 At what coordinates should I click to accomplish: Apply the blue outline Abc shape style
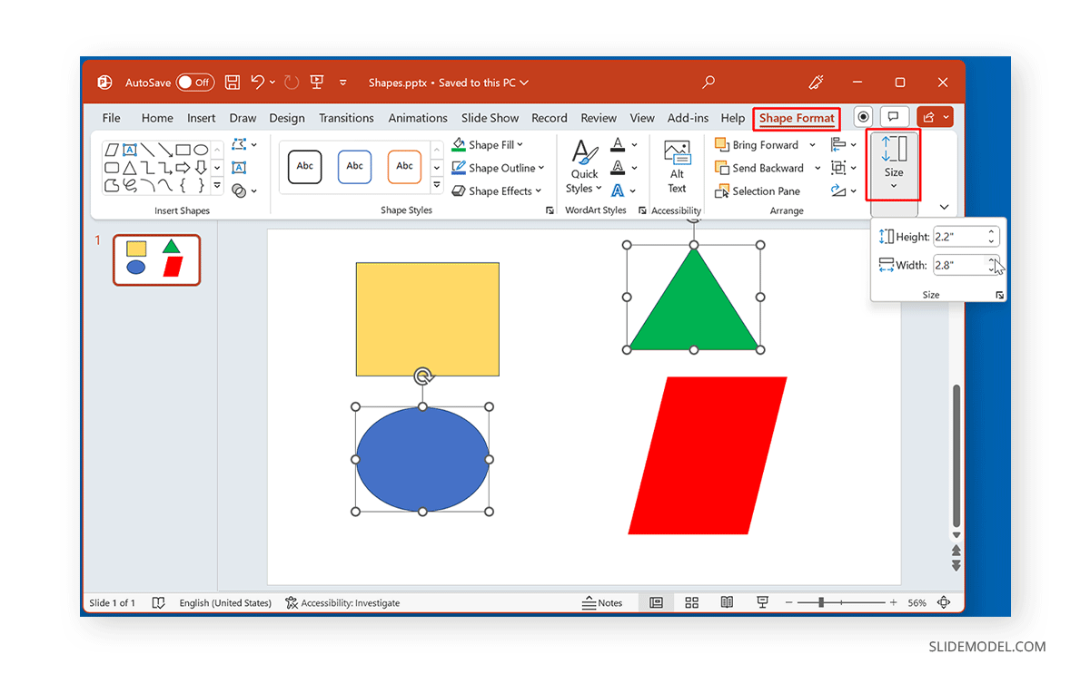tap(355, 167)
